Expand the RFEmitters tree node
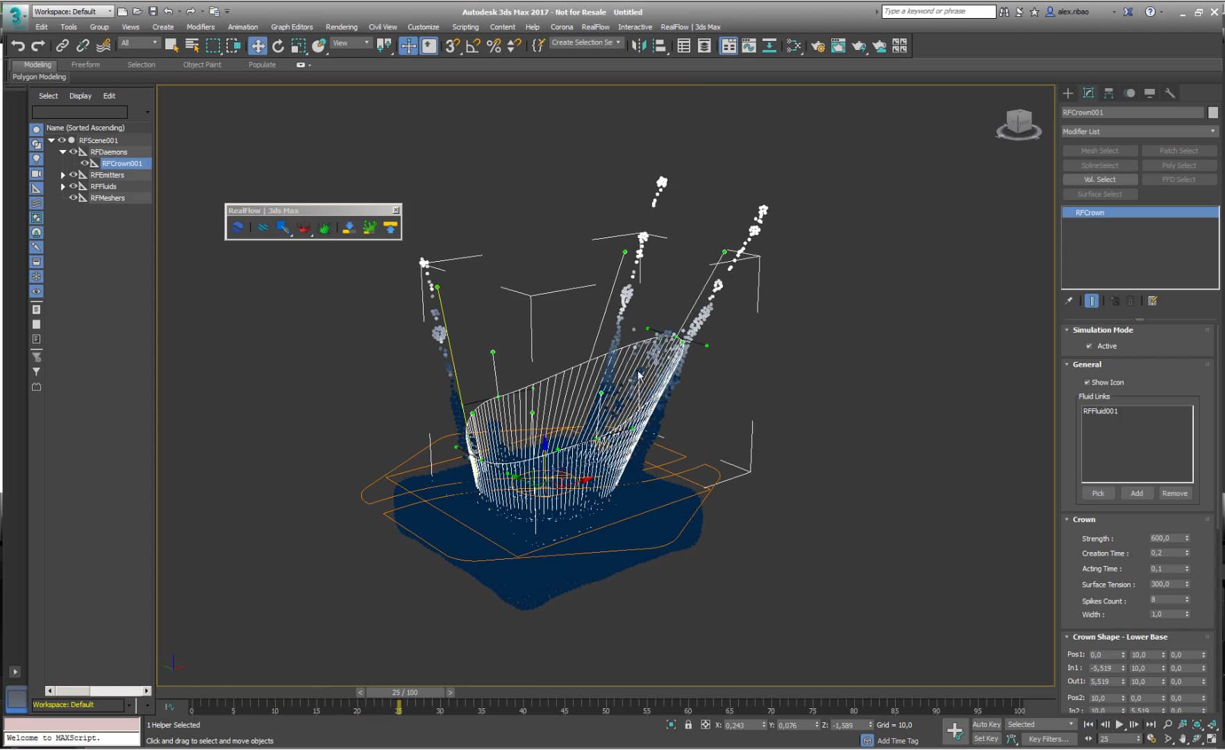This screenshot has height=750, width=1225. (x=63, y=175)
